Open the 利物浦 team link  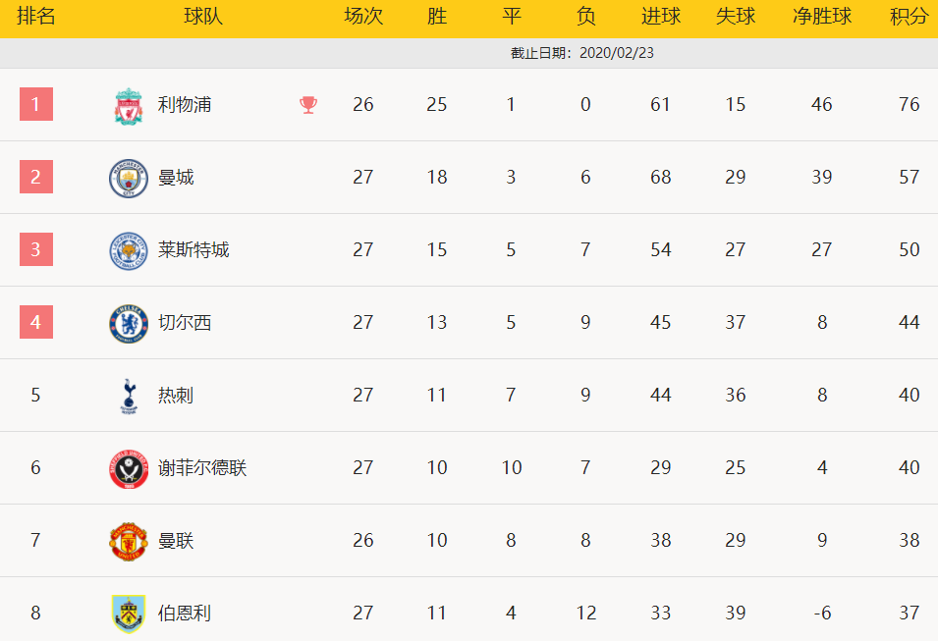[185, 105]
